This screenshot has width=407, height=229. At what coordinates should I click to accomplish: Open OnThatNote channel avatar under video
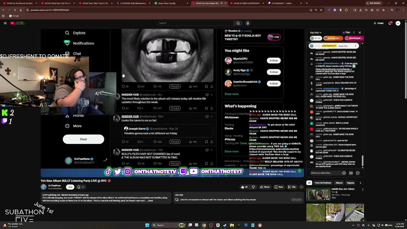coord(44,187)
